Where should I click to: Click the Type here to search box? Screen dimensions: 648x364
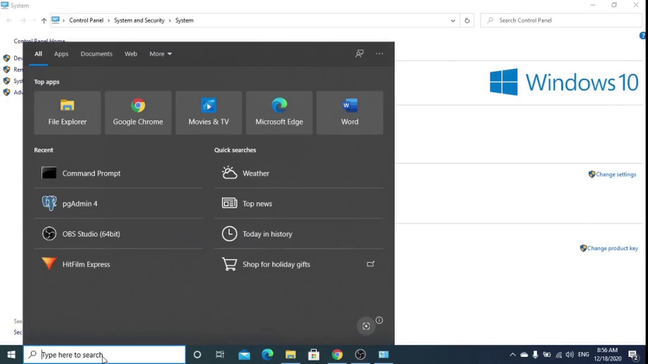[105, 355]
